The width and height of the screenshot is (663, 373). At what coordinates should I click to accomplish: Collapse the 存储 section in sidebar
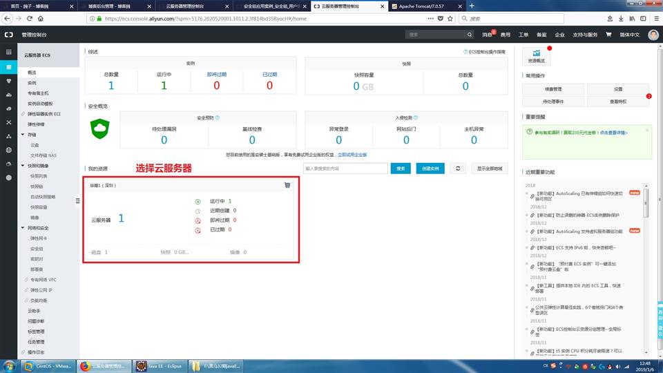click(23, 135)
